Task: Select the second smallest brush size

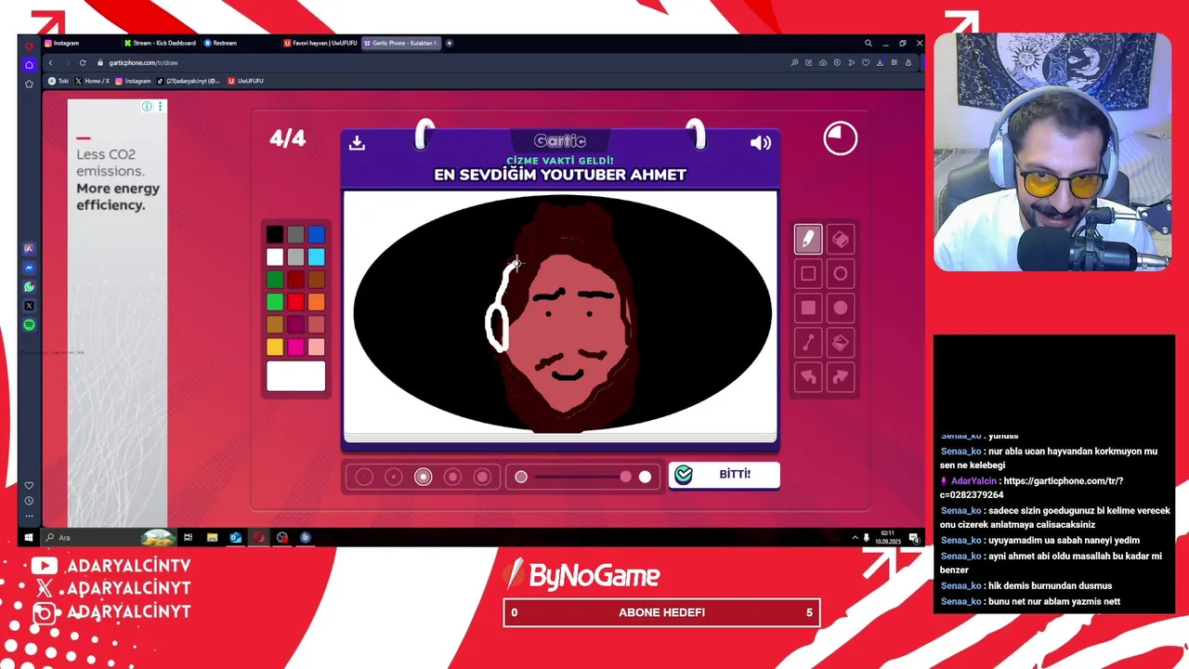Action: point(394,477)
